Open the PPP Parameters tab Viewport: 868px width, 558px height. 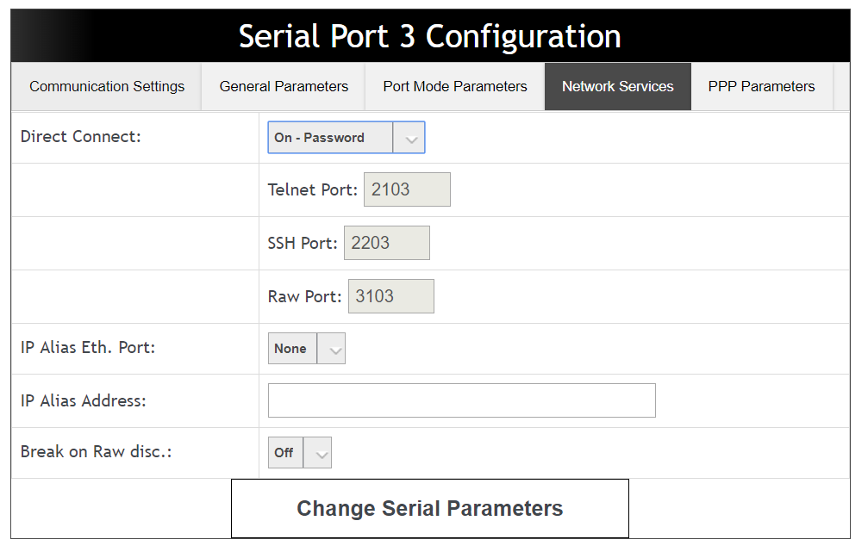coord(762,86)
